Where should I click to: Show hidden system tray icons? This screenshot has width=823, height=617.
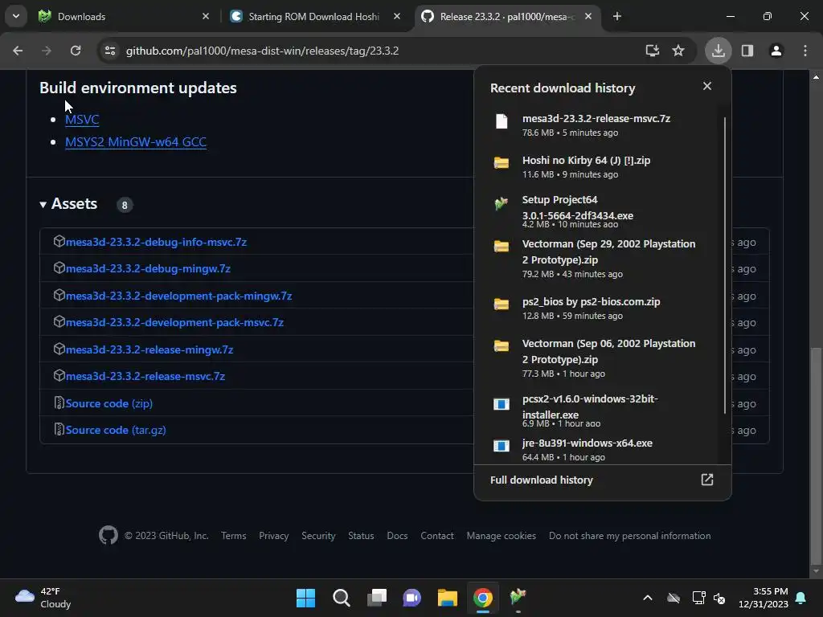[x=648, y=598]
